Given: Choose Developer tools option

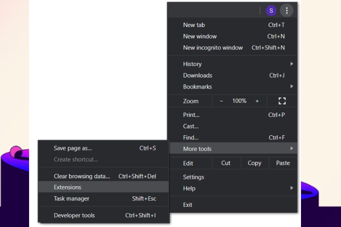Looking at the screenshot, I should [x=103, y=215].
